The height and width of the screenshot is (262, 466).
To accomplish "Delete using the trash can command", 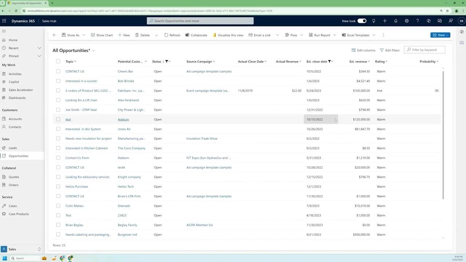I will (142, 35).
